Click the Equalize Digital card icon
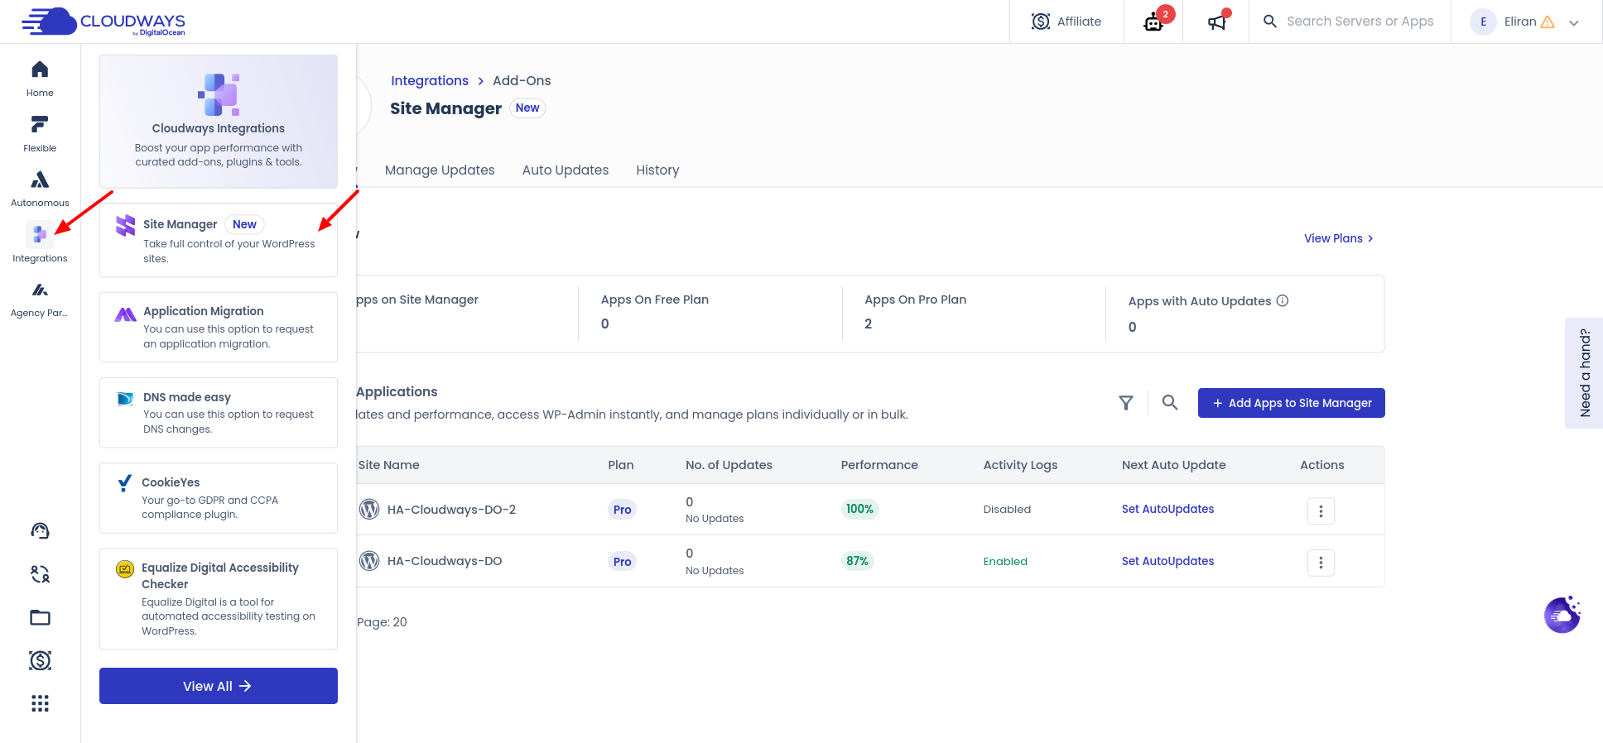The image size is (1603, 743). point(125,569)
